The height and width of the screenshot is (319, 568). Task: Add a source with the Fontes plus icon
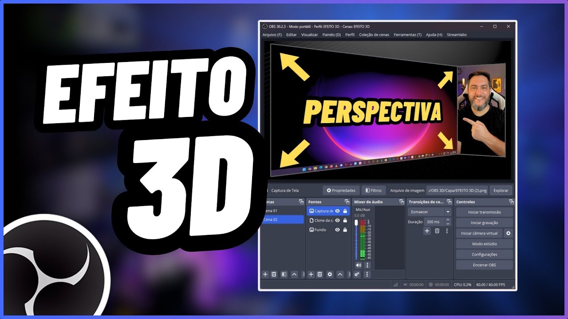click(311, 274)
